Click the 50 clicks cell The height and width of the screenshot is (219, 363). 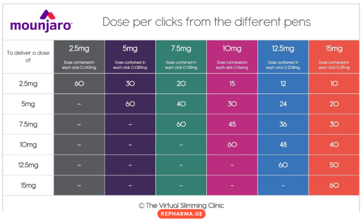334,165
